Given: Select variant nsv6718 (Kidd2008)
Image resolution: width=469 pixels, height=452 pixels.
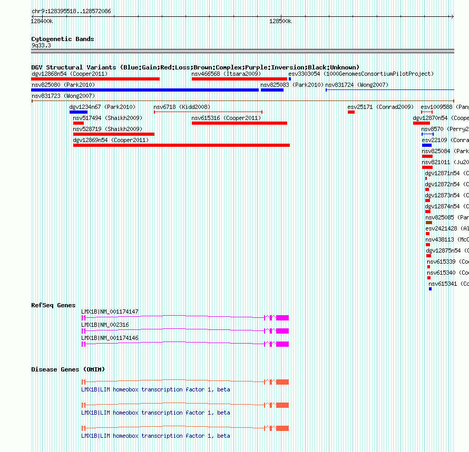Looking at the screenshot, I should pyautogui.click(x=182, y=107).
